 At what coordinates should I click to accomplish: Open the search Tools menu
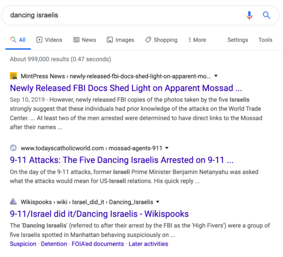click(265, 40)
